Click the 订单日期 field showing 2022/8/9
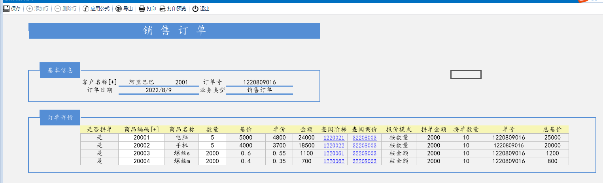Image resolution: width=603 pixels, height=183 pixels. (158, 90)
